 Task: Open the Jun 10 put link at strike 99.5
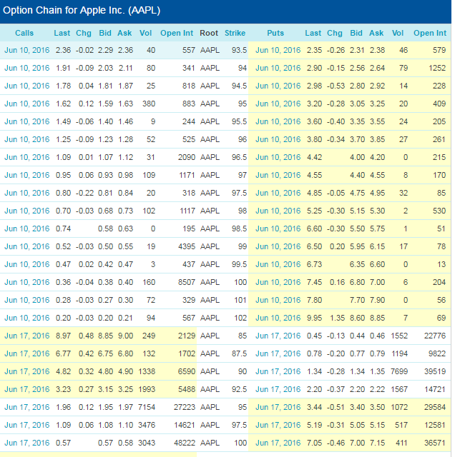[278, 264]
